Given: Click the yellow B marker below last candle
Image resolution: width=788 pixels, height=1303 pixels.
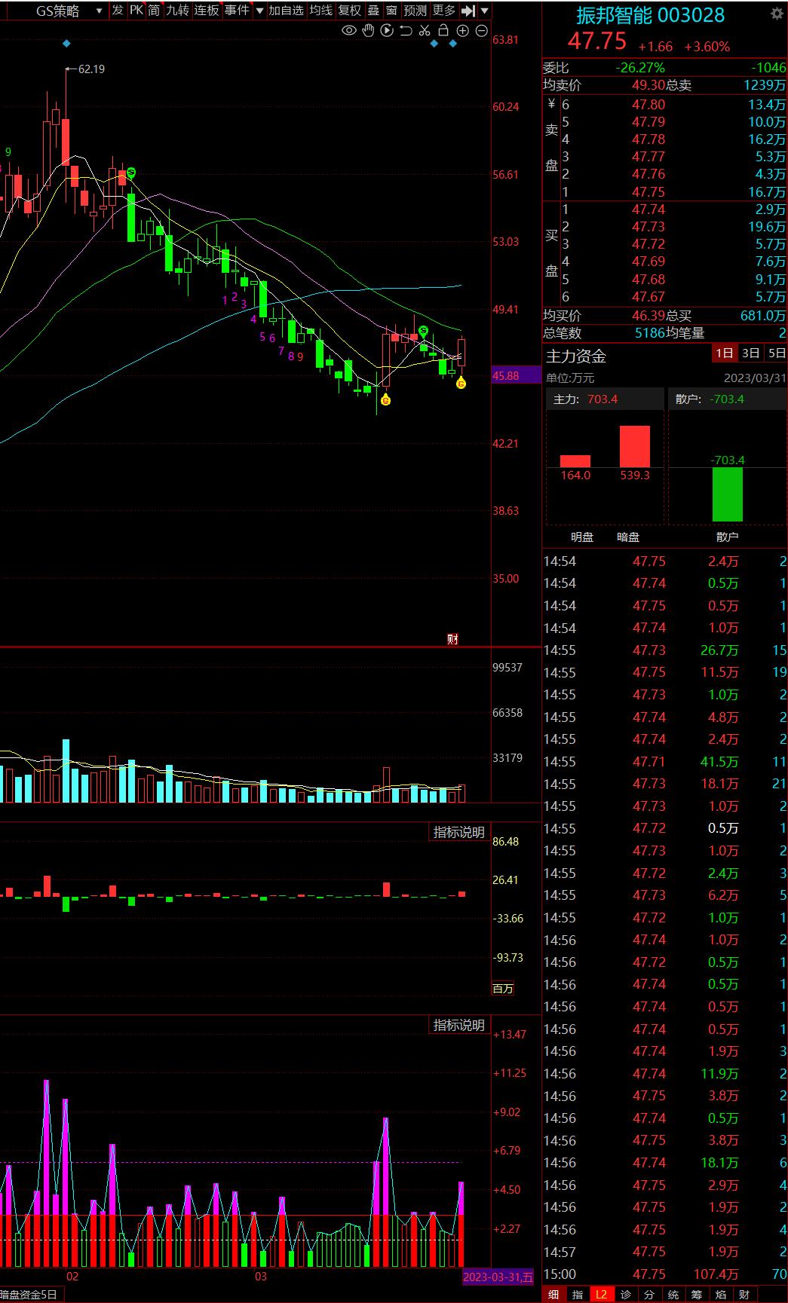Looking at the screenshot, I should pyautogui.click(x=461, y=383).
